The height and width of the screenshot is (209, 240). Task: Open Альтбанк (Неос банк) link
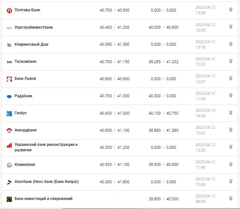tap(47, 182)
